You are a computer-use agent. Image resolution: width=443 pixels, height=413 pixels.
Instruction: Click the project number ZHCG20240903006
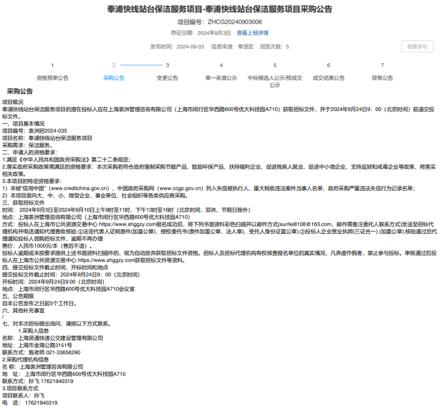pos(235,22)
